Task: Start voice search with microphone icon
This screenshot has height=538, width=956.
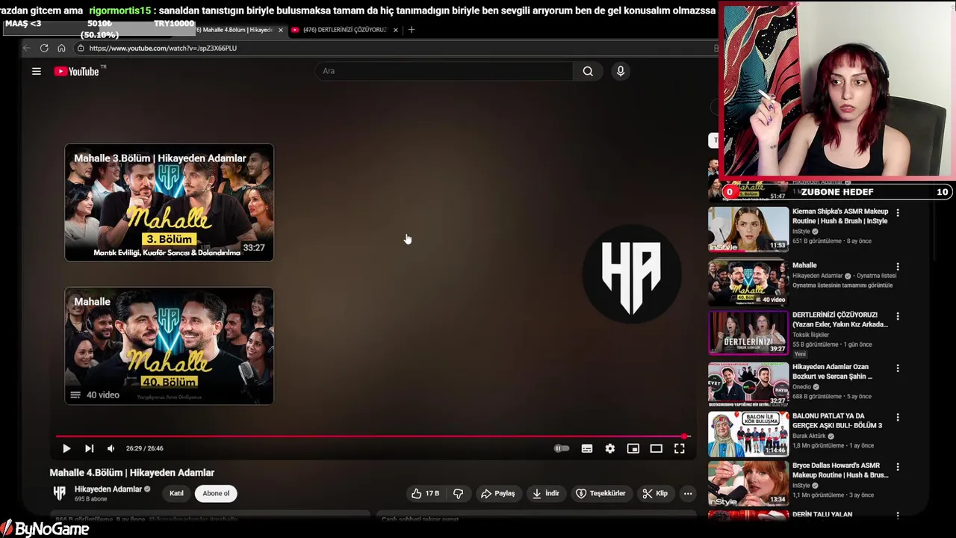Action: click(x=620, y=71)
